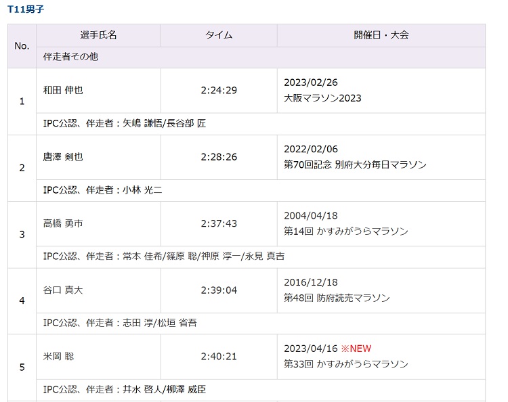Select athlete name 高橋 勇市
The width and height of the screenshot is (508, 402).
point(63,223)
